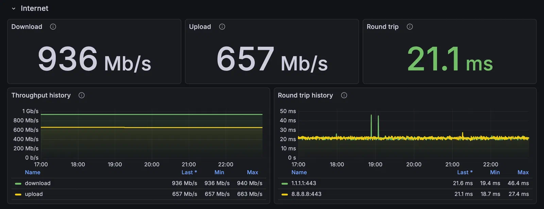Sort Throughput legend by Name

33,172
